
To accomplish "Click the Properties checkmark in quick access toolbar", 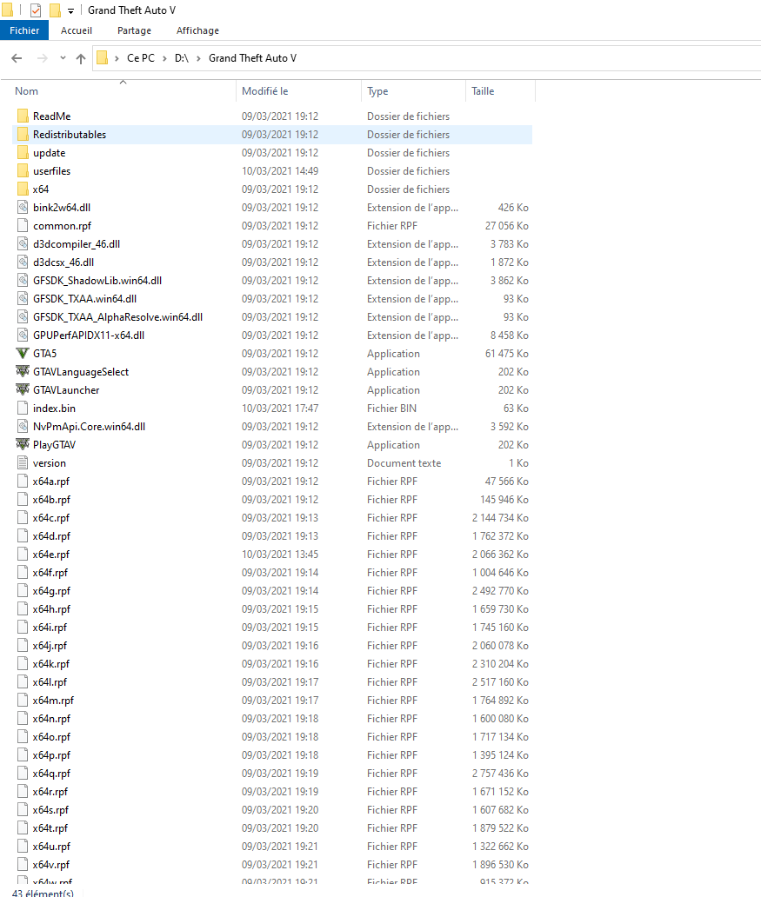I will (x=35, y=10).
